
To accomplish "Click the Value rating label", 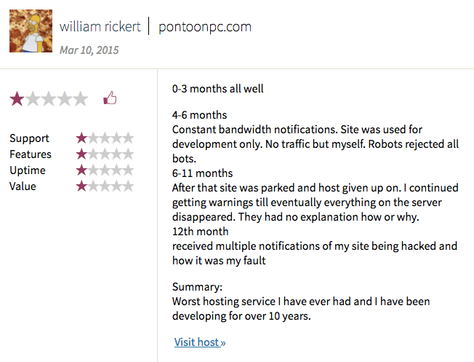I will (23, 186).
